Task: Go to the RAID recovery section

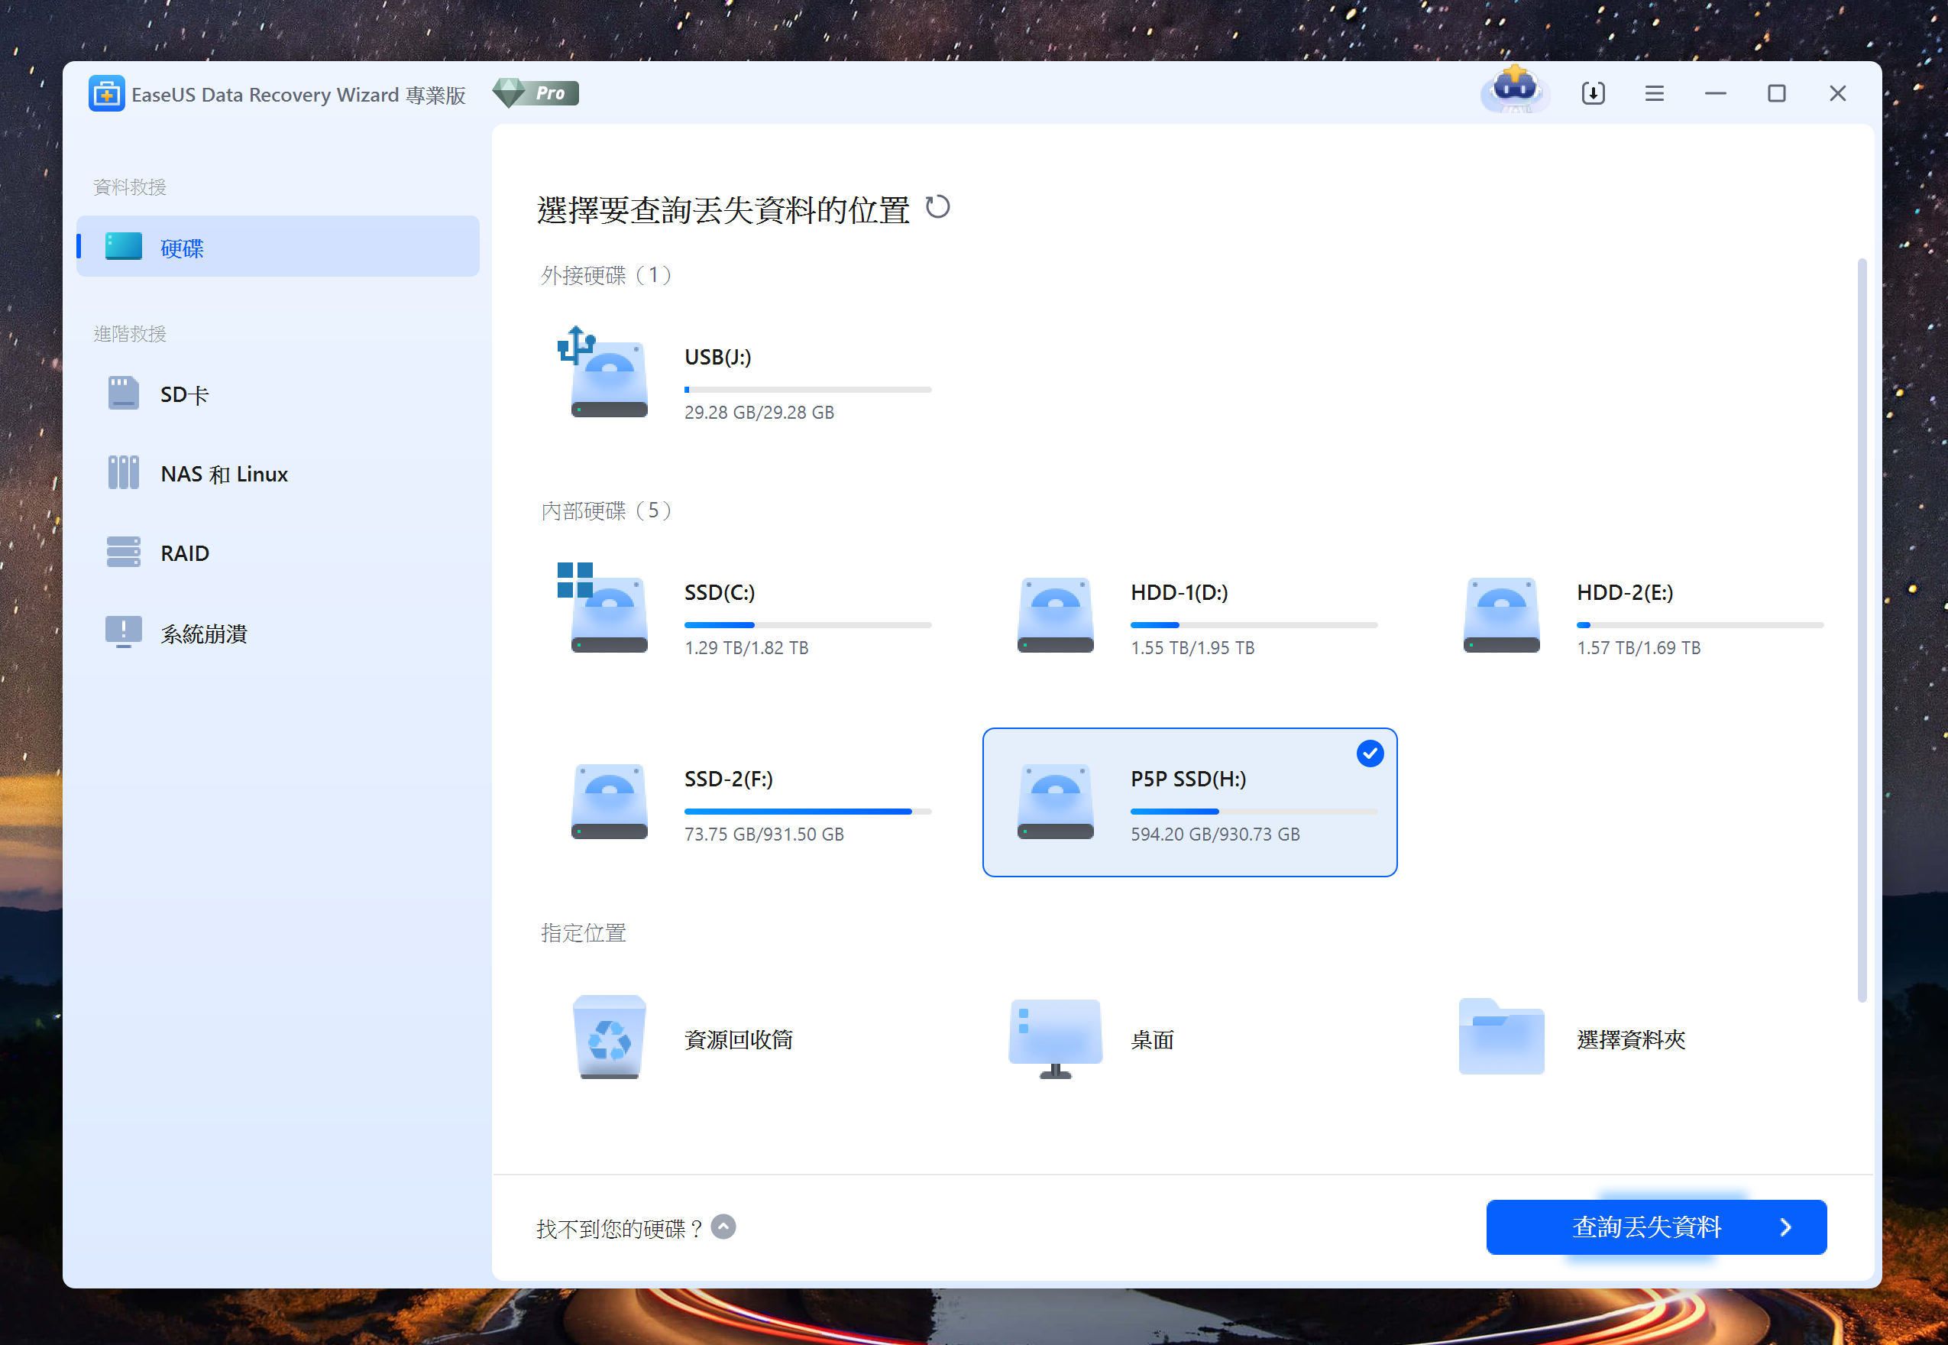Action: tap(184, 553)
